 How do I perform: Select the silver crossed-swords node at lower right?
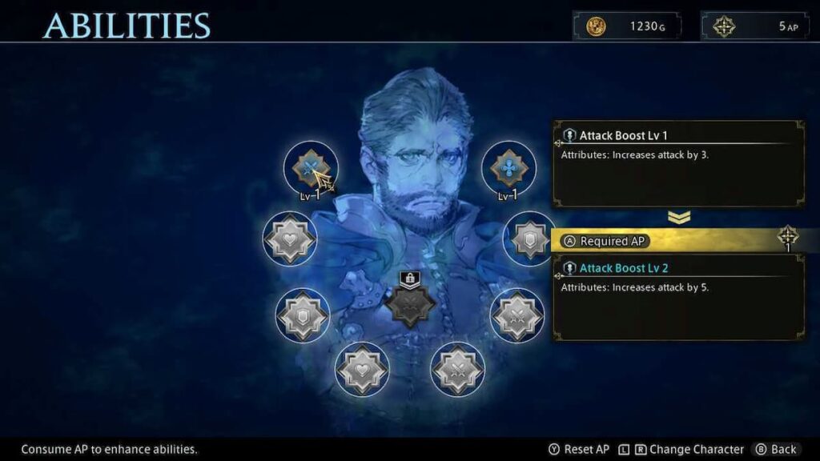[517, 315]
